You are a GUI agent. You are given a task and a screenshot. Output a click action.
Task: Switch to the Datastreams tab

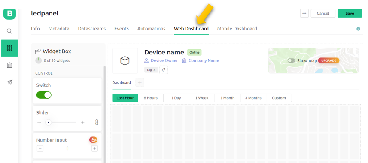(92, 29)
